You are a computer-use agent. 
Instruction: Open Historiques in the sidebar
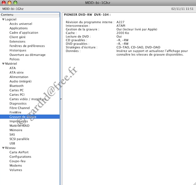pos(18,50)
